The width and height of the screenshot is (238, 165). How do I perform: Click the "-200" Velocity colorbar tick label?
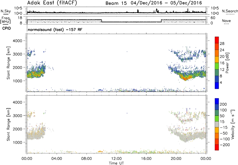pos(225,145)
